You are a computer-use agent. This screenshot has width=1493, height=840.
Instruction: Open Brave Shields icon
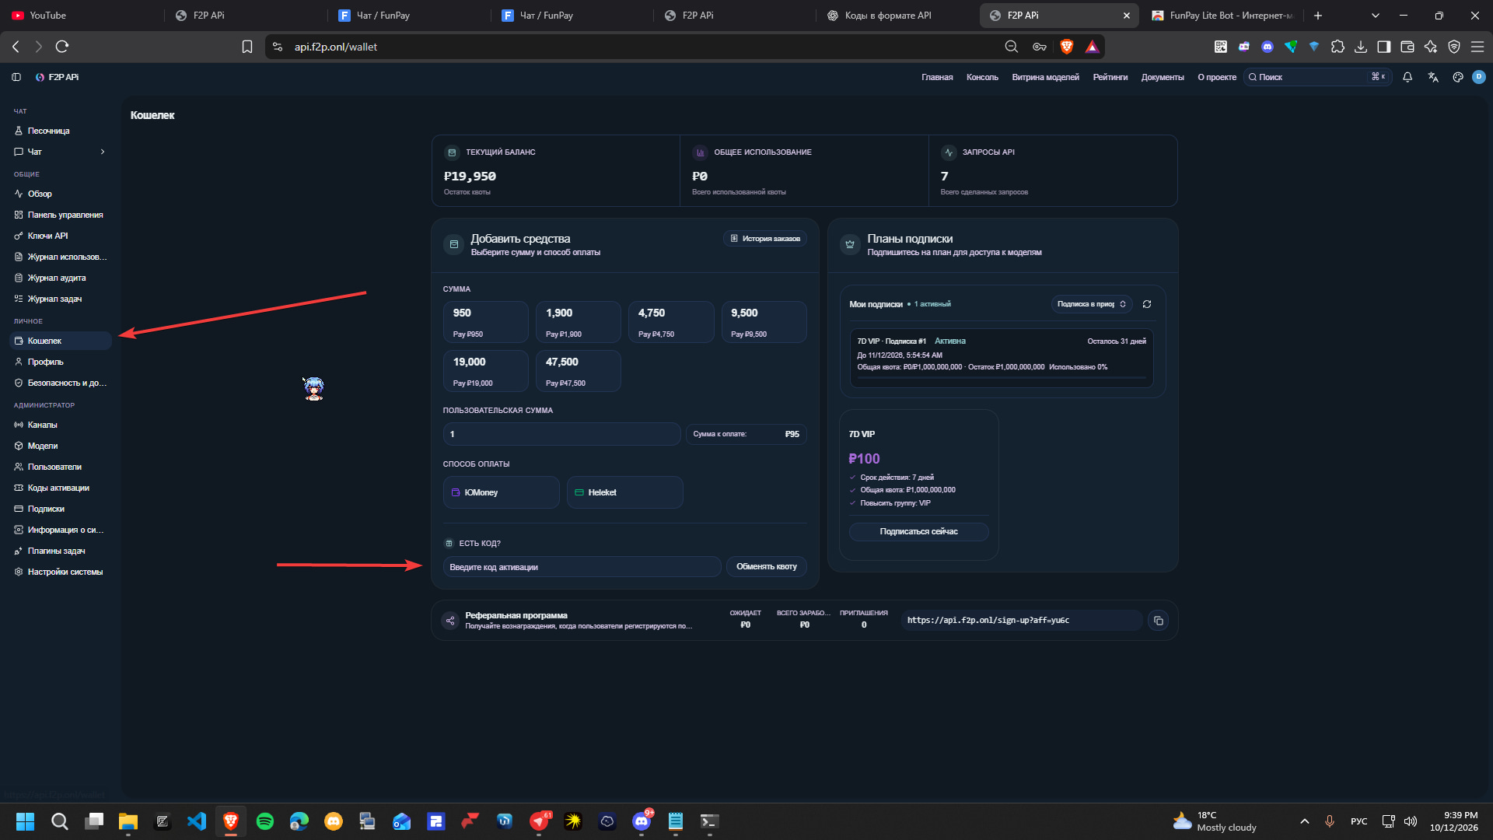pos(1067,47)
